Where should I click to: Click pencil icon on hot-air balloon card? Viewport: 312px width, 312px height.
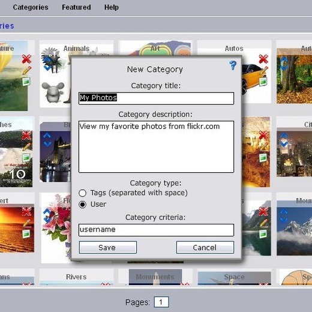click(27, 70)
